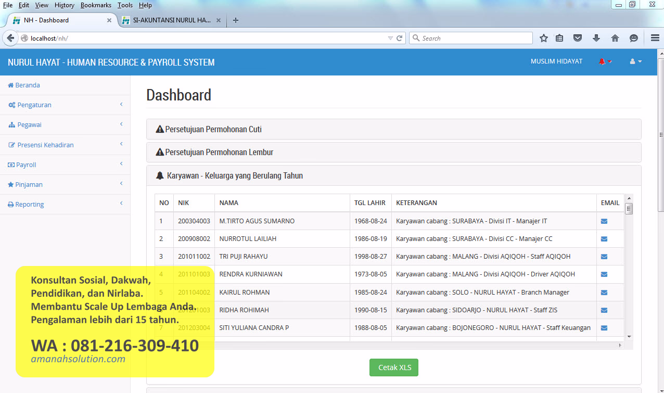Email M.TIRTO AGUS SUMARNO via envelope icon
Screen dimensions: 664x393
point(604,221)
